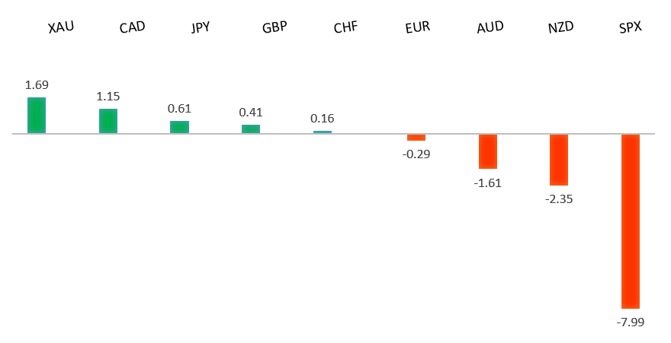
Task: Select the 1.69 data label
Action: pyautogui.click(x=37, y=85)
